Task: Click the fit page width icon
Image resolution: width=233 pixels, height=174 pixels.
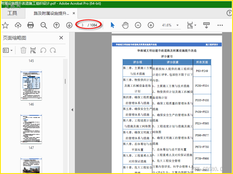Action: 190,25
